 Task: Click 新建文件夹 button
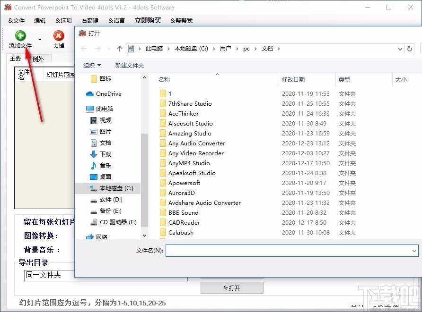coord(130,65)
